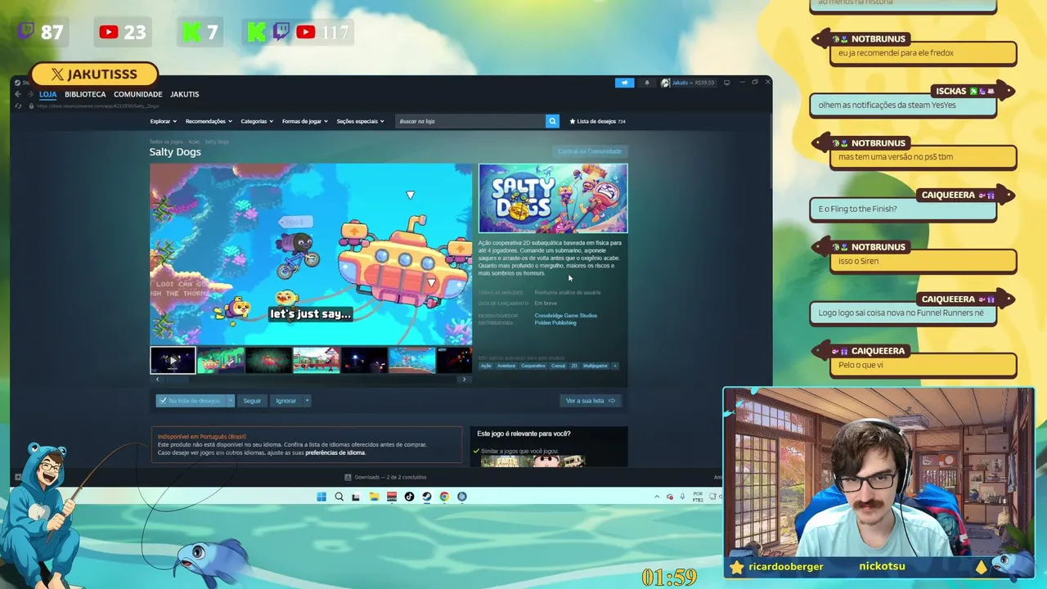Show hidden system tray icons
The image size is (1047, 589).
click(657, 497)
